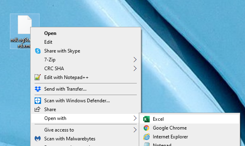Screen dimensions: 245x146
Task: Click the Google Chrome icon
Action: 146,128
